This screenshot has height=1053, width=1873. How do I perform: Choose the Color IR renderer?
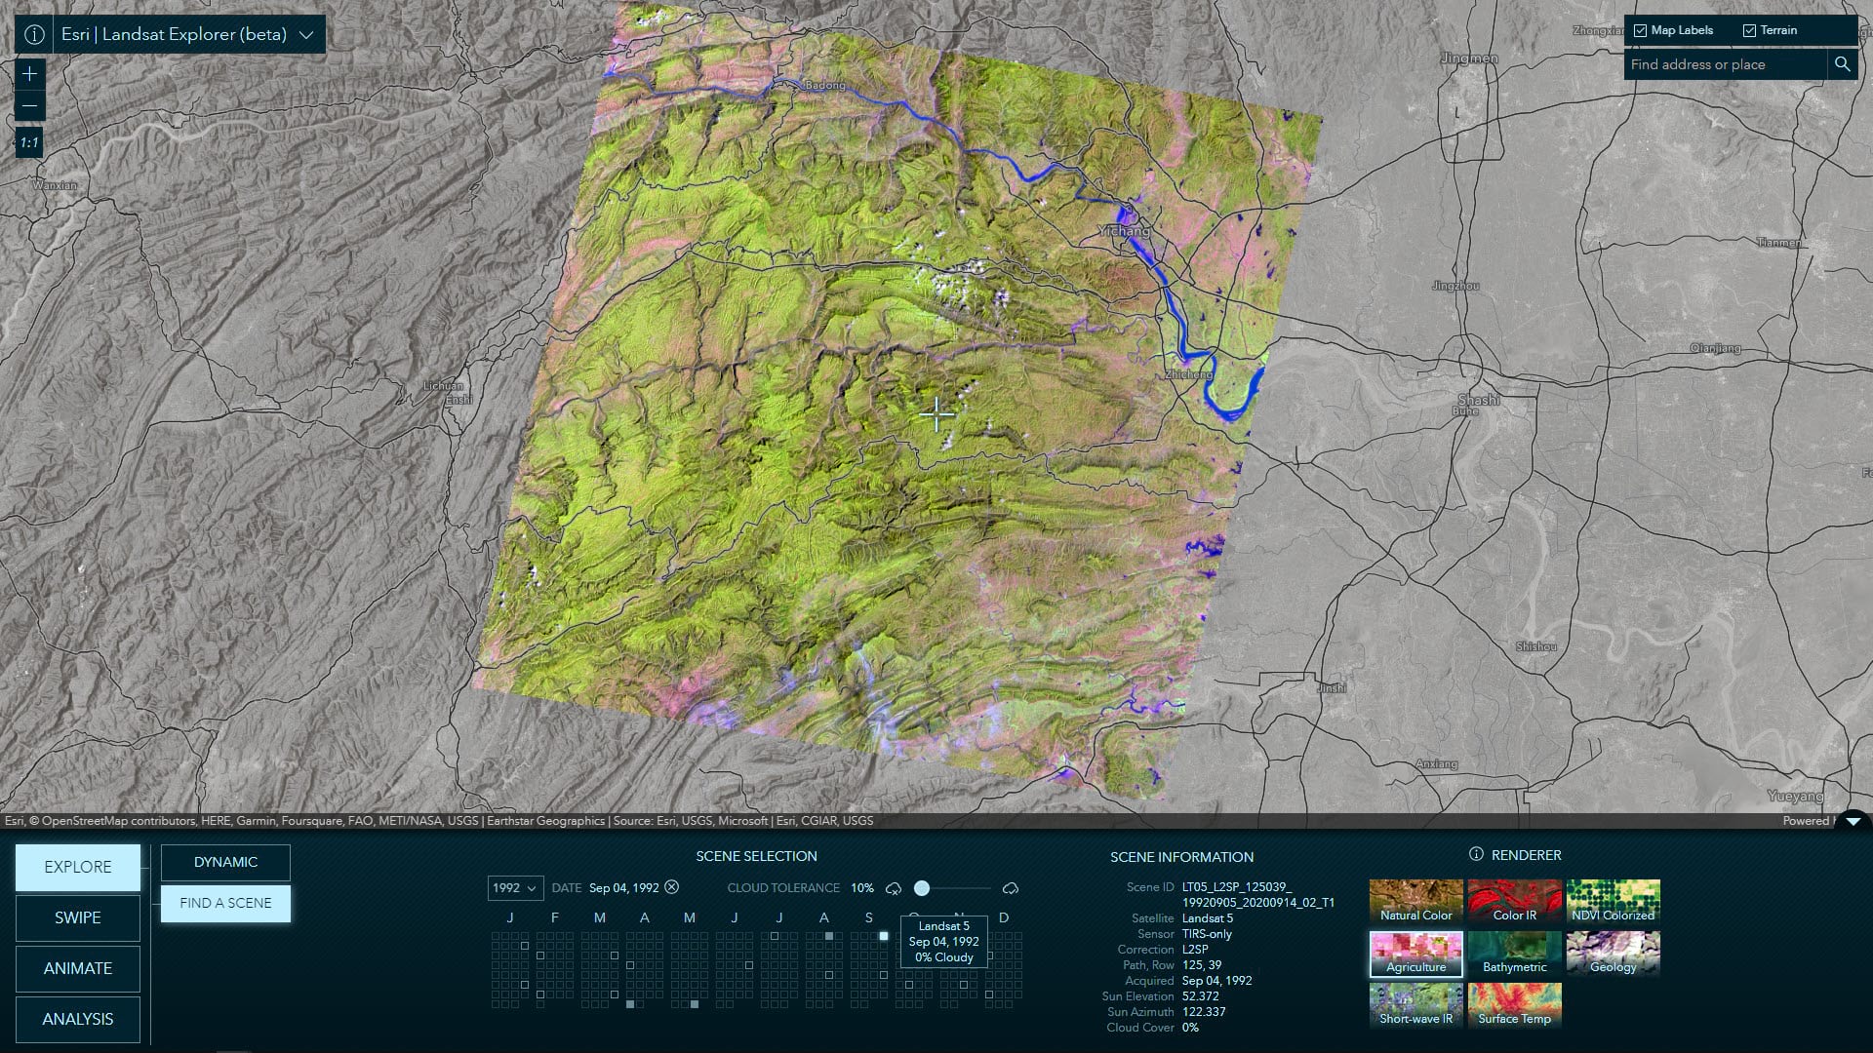(1514, 902)
